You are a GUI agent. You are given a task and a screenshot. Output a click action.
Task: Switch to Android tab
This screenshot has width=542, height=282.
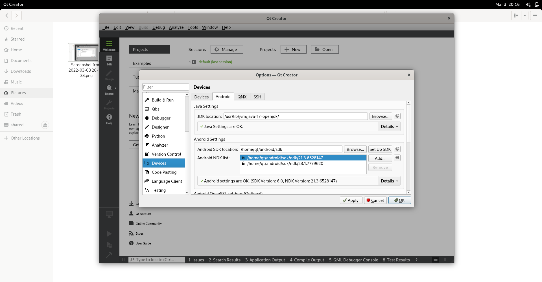click(223, 96)
